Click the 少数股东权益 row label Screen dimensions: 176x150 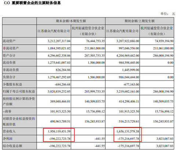click(x=12, y=85)
